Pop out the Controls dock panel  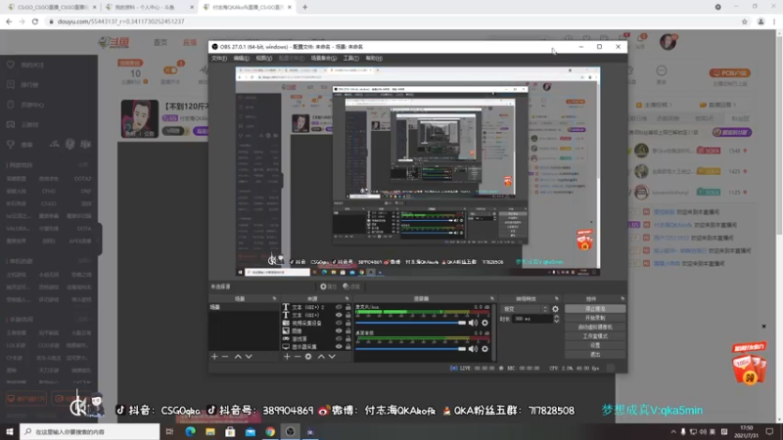tap(622, 299)
